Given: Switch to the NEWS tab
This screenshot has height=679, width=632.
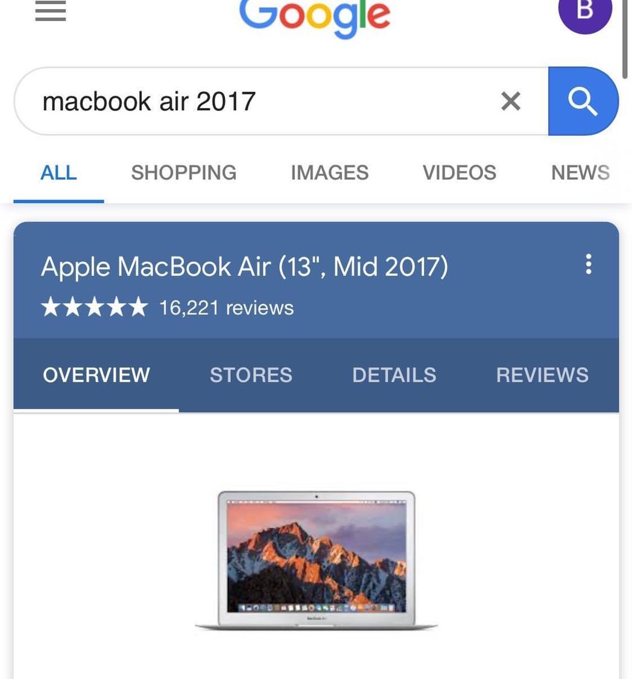Looking at the screenshot, I should (x=581, y=172).
